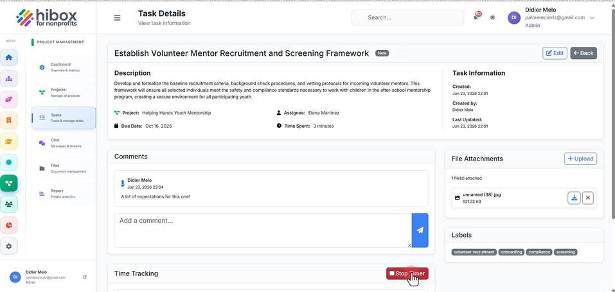Click the DI avatar in the header
This screenshot has width=615, height=292.
(514, 17)
